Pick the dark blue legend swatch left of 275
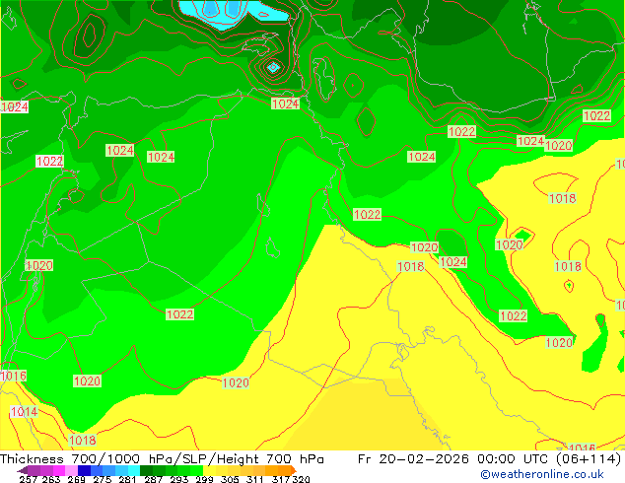 pyautogui.click(x=84, y=470)
